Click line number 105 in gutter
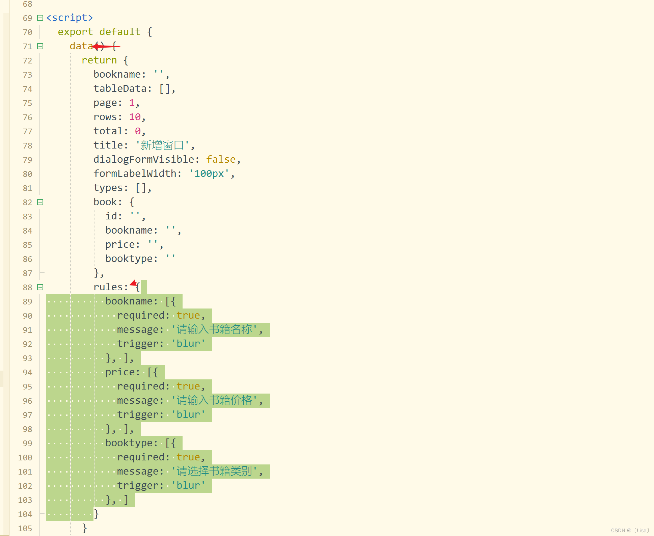This screenshot has height=536, width=654. pos(25,528)
